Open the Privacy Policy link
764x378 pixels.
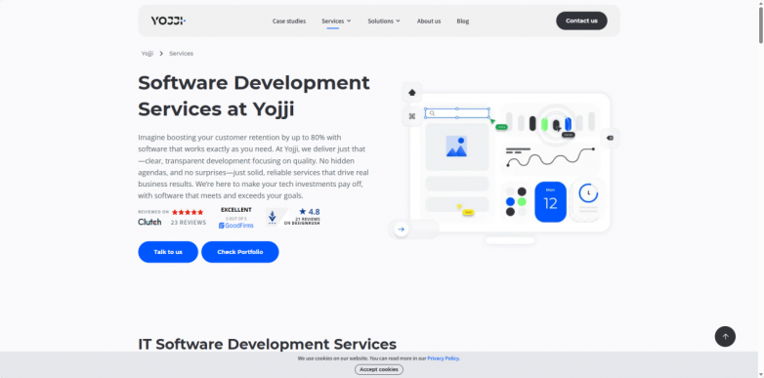pos(443,358)
